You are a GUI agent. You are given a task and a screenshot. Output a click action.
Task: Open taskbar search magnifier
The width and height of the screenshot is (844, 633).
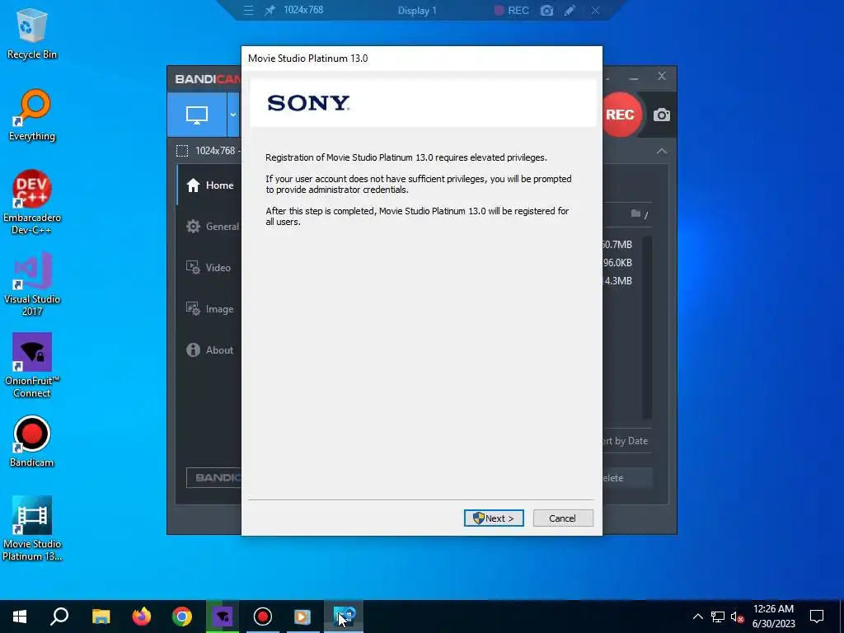(x=59, y=617)
